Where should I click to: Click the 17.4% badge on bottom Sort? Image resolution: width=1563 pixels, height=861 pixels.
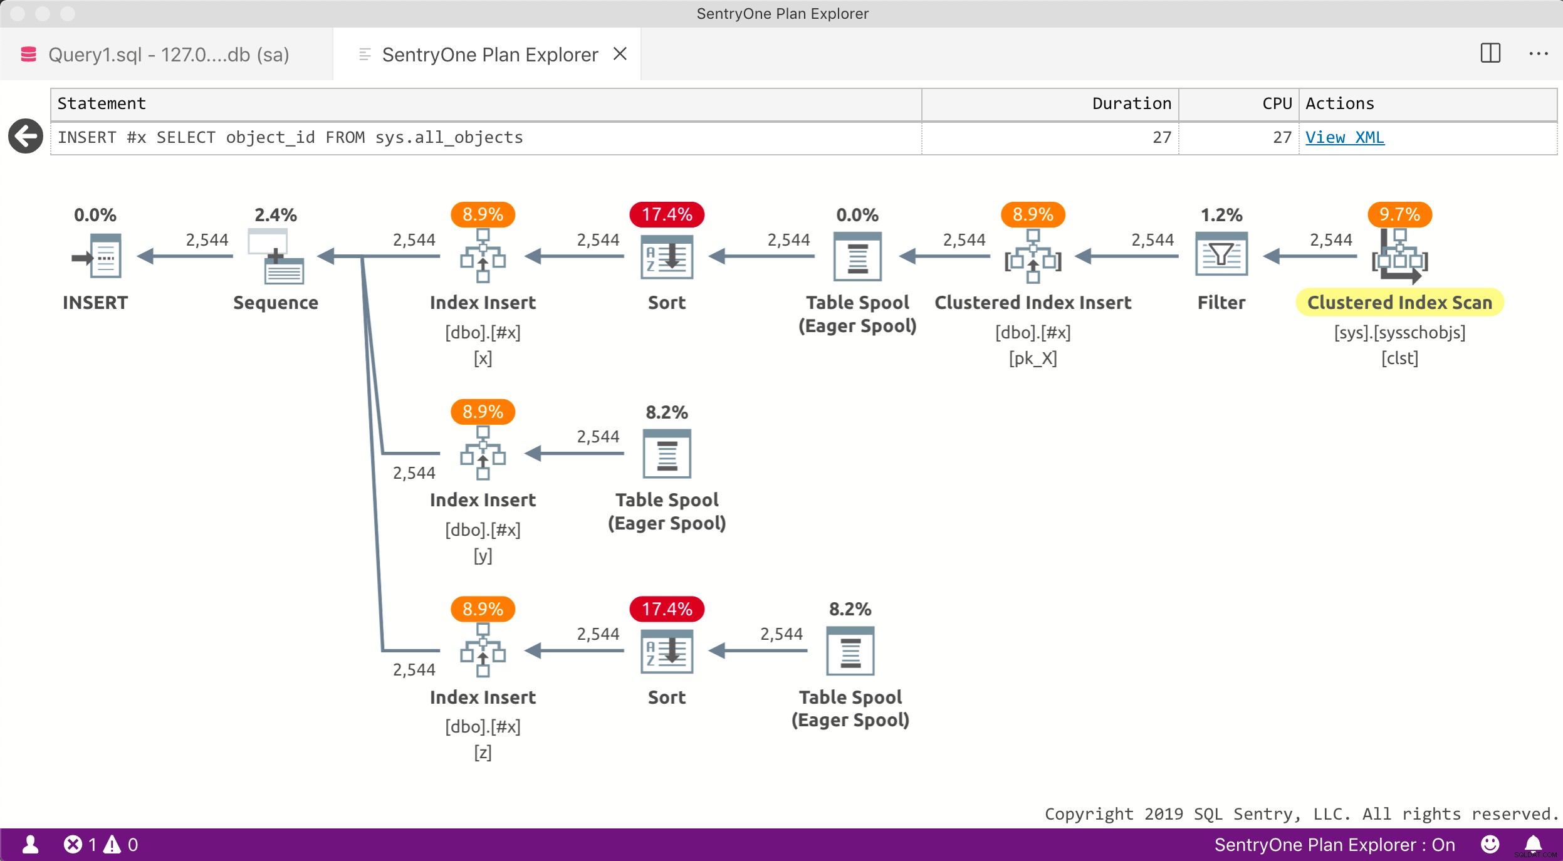[667, 608]
